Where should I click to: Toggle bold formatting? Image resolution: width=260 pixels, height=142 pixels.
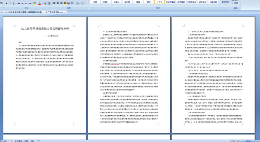[x=7, y=3]
